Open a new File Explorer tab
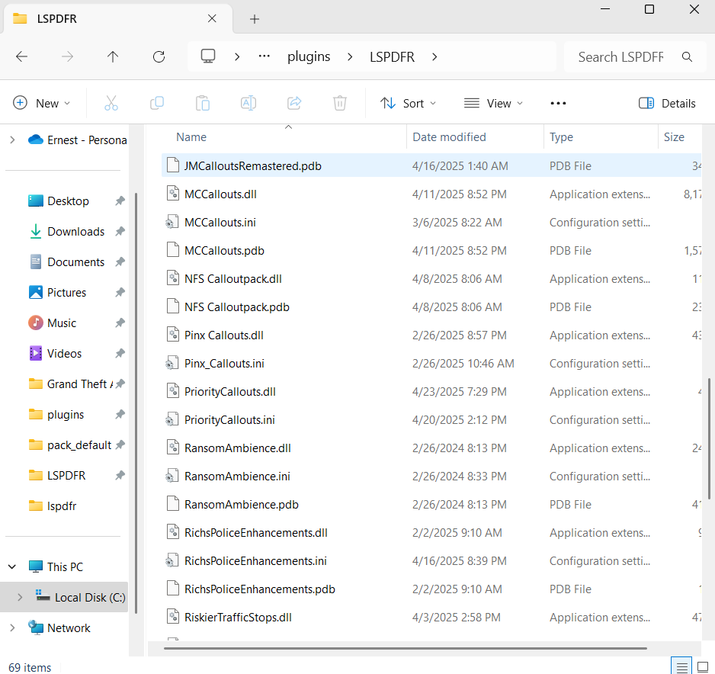This screenshot has width=715, height=674. click(x=255, y=19)
